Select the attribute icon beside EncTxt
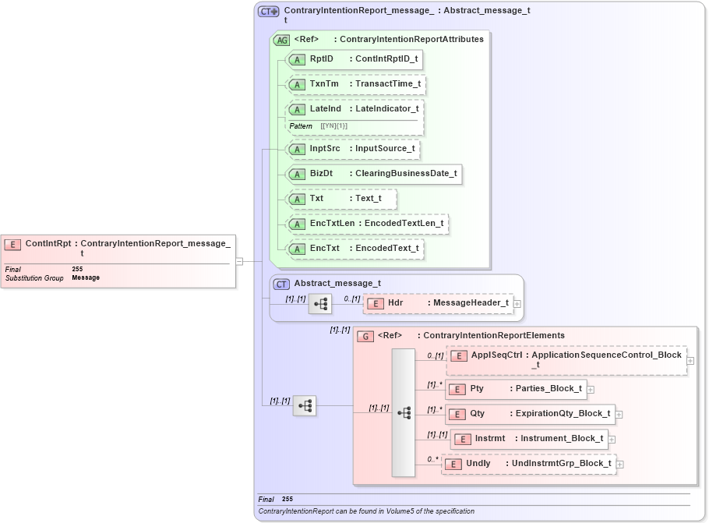This screenshot has height=523, width=709. point(296,249)
